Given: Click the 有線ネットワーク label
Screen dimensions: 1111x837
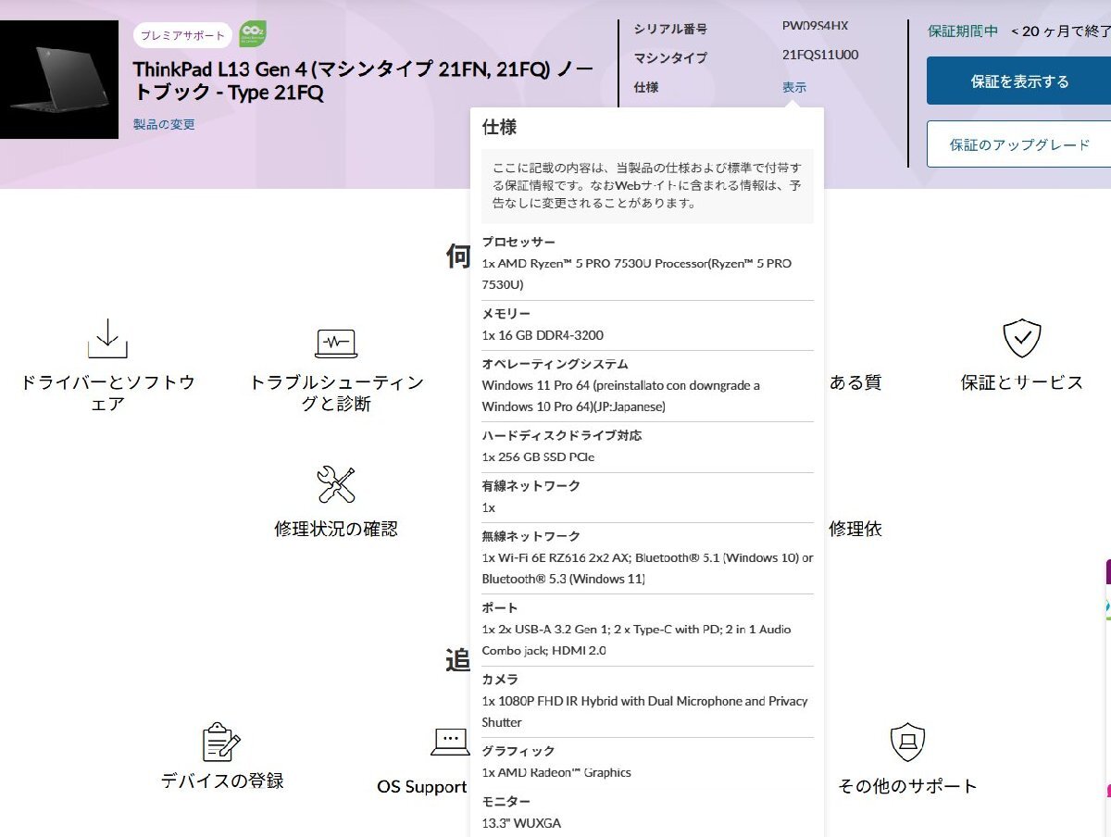Looking at the screenshot, I should [531, 485].
